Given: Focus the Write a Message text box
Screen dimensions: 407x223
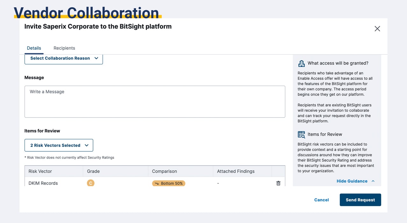Looking at the screenshot, I should (155, 102).
